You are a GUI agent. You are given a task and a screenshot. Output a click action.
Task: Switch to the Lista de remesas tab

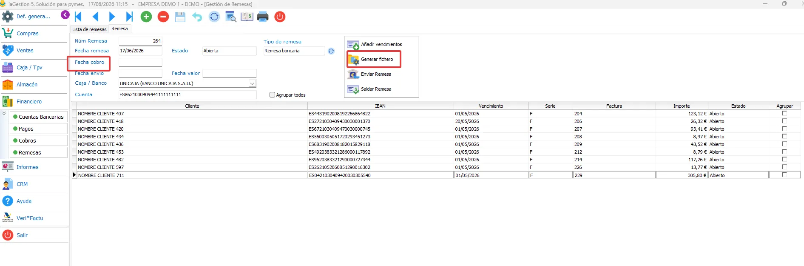[89, 29]
